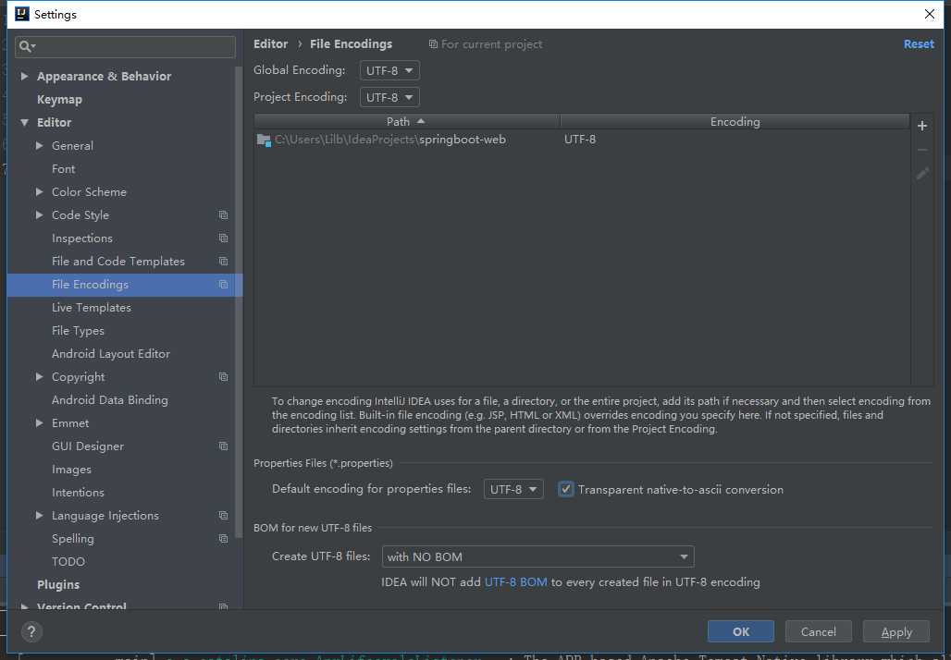Screen dimensions: 951x660
Task: Open the Create UTF-8 files dropdown
Action: tap(538, 556)
